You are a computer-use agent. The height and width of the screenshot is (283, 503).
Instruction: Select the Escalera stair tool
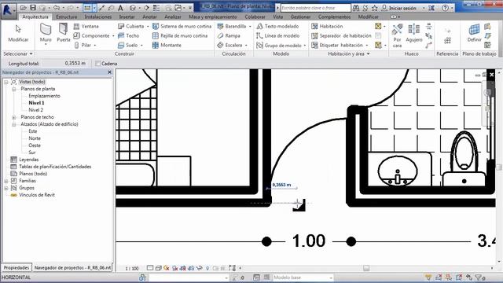[x=230, y=46]
